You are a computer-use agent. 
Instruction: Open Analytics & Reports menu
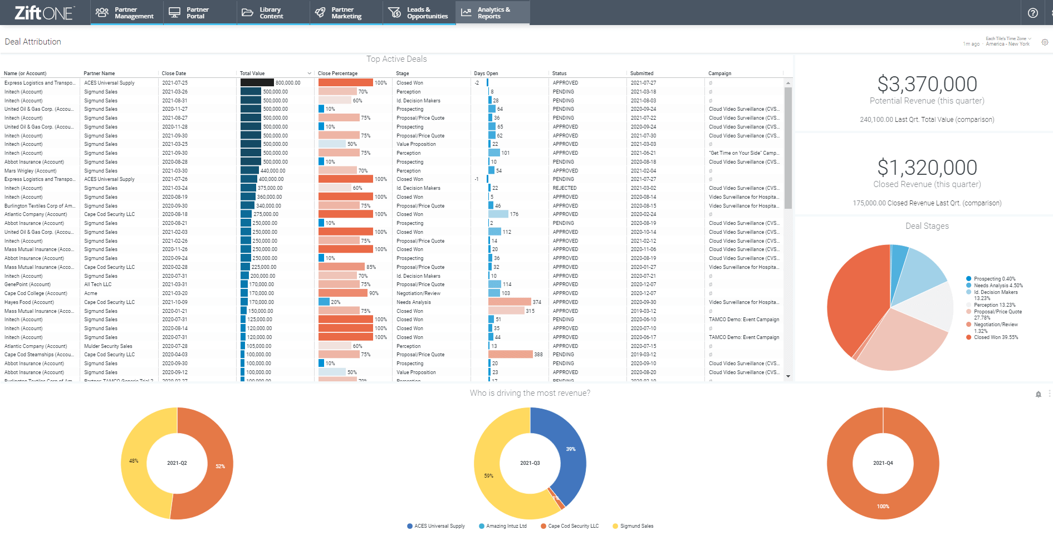[493, 13]
